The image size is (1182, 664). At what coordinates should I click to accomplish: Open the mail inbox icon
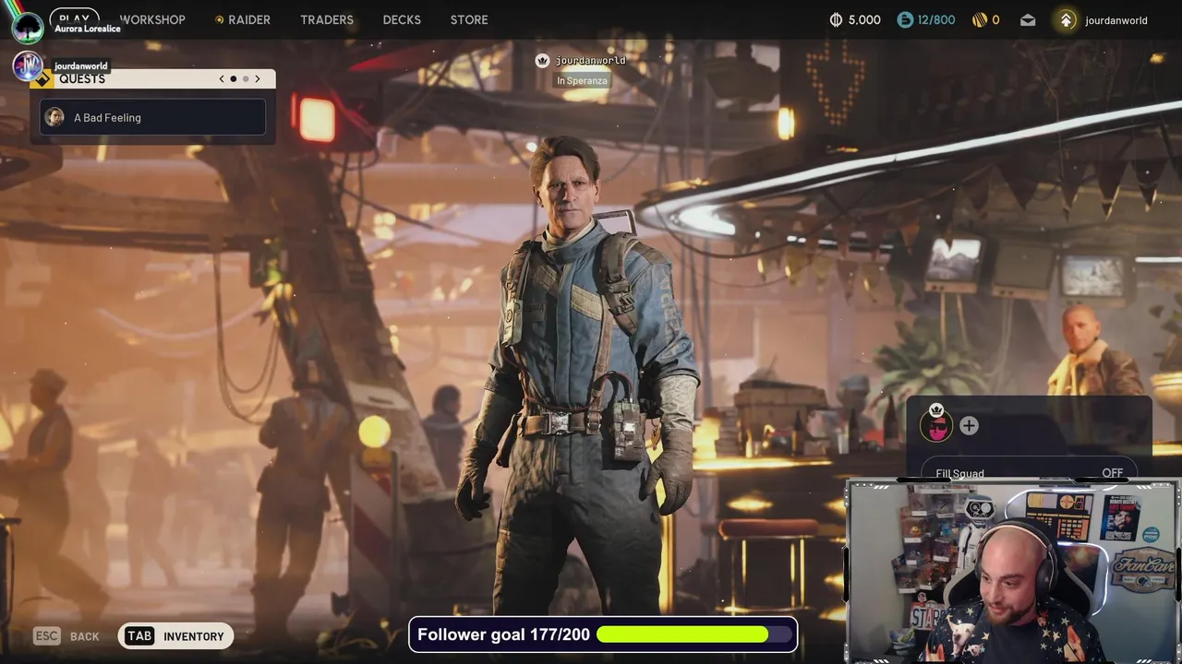click(1028, 20)
